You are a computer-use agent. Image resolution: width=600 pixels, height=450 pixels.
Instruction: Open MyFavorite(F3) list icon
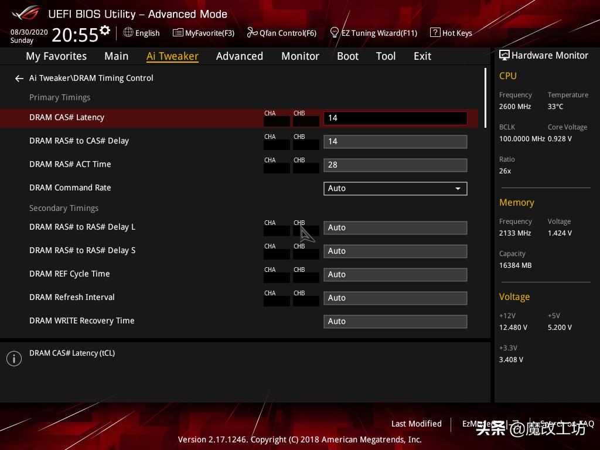pyautogui.click(x=178, y=33)
